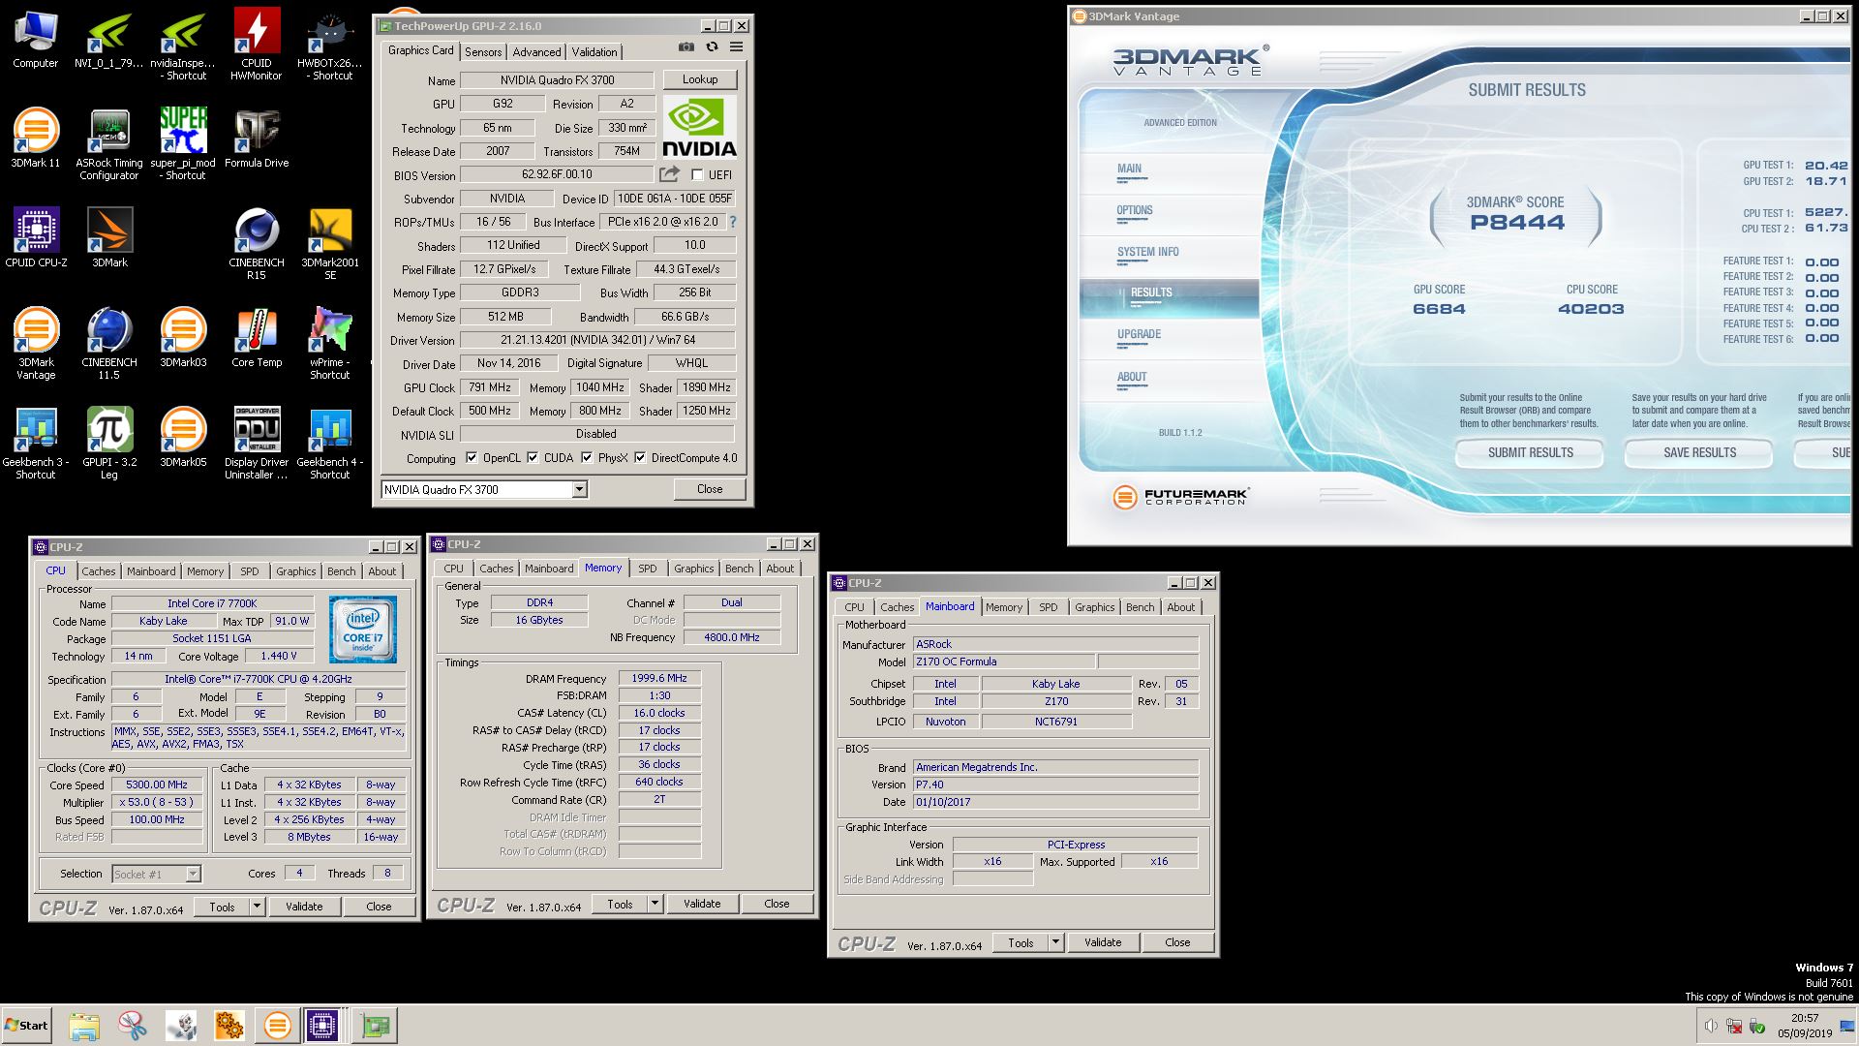
Task: Toggle the UEFI checkbox in GPU-Z
Action: 697,174
